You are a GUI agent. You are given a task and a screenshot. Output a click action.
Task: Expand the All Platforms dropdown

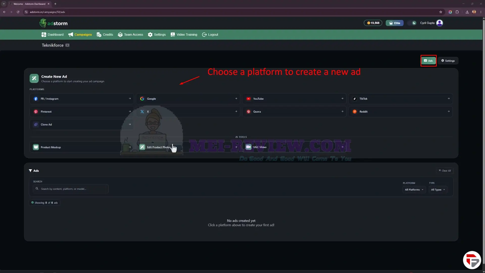(414, 190)
